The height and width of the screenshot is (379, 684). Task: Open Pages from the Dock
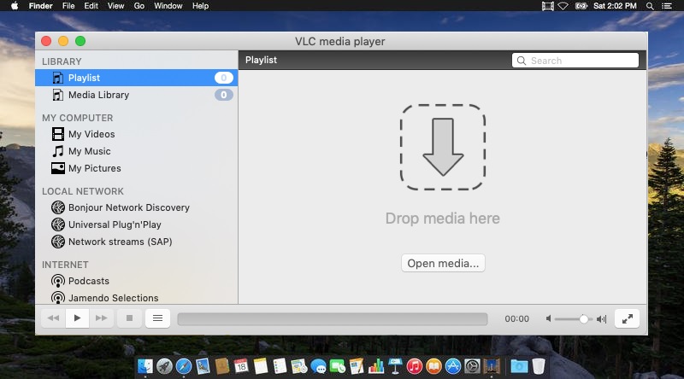click(357, 366)
